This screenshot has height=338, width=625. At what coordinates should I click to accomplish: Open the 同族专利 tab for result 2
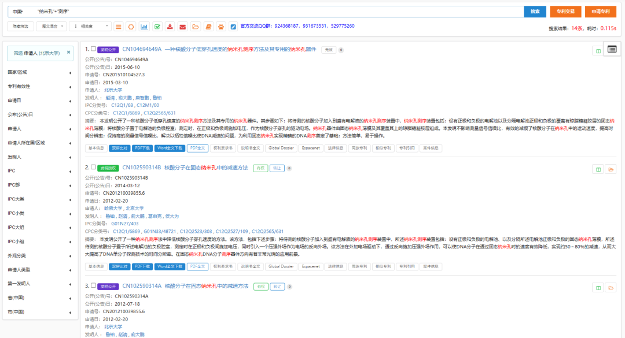tap(359, 266)
